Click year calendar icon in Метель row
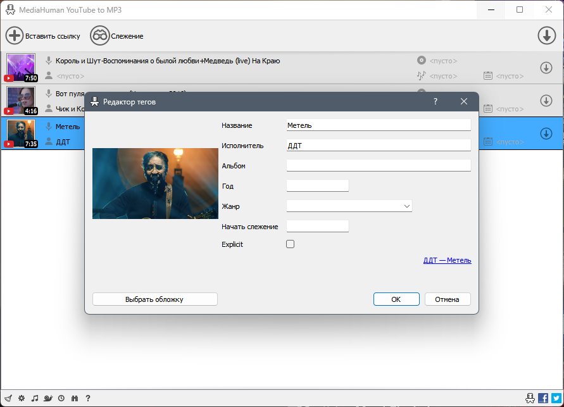The image size is (564, 407). click(488, 142)
